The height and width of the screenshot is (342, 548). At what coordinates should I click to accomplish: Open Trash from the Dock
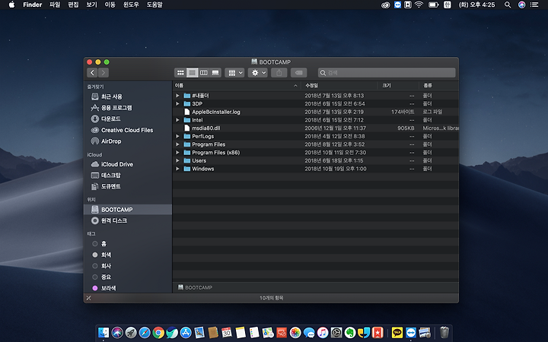point(444,332)
